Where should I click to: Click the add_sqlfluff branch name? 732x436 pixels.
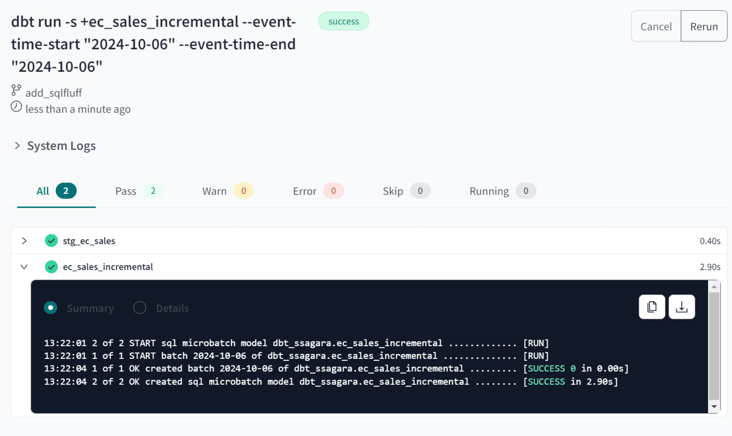pos(53,93)
